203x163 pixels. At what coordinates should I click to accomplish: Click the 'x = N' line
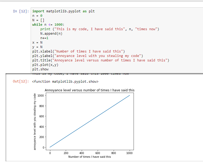(37, 43)
